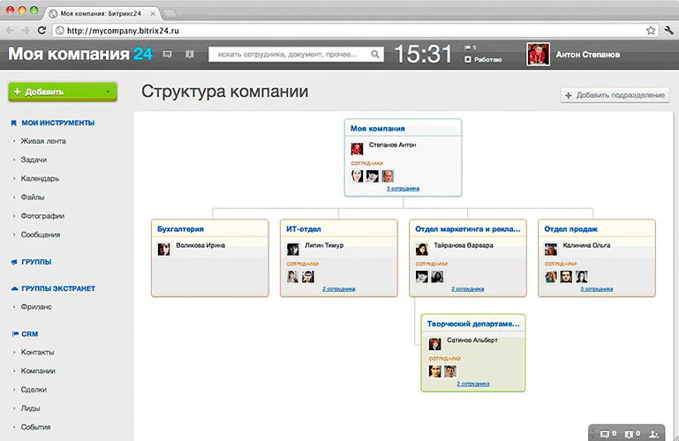Open CRM Контакты item
The image size is (679, 441).
37,352
